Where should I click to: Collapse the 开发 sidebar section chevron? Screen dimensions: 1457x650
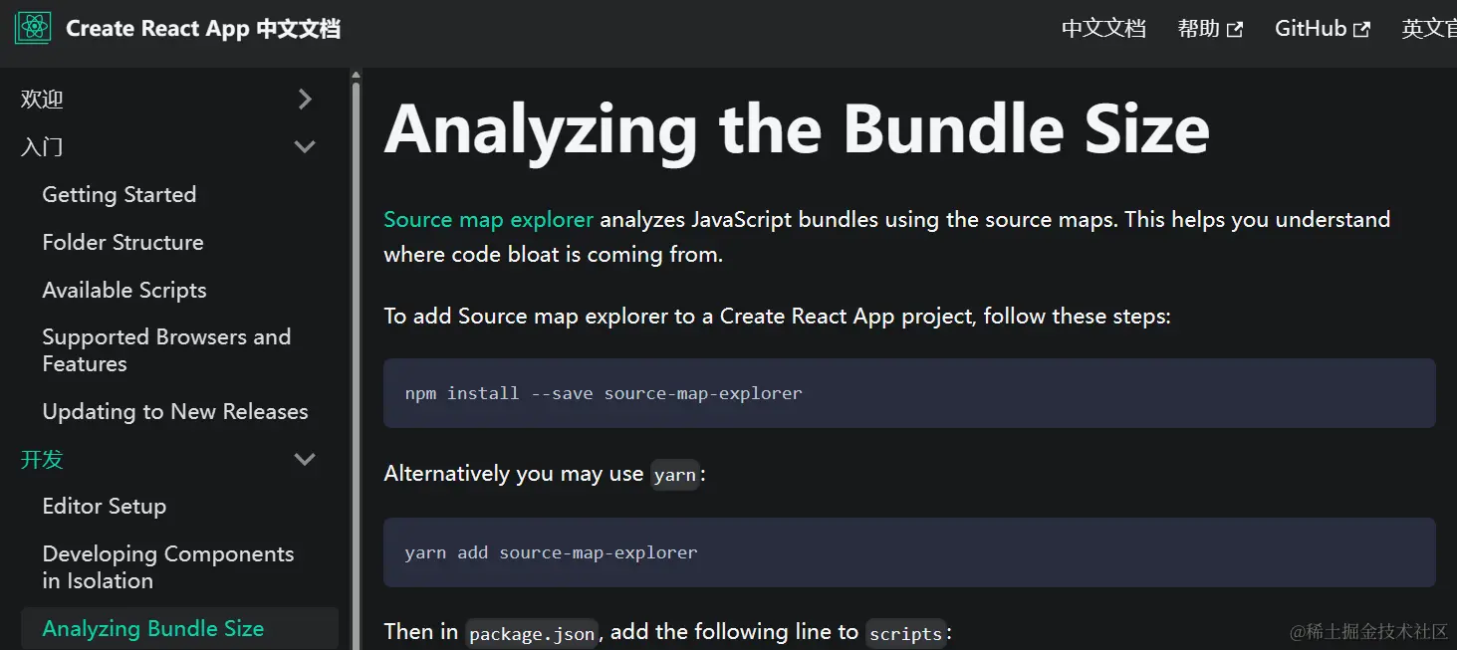pyautogui.click(x=305, y=459)
